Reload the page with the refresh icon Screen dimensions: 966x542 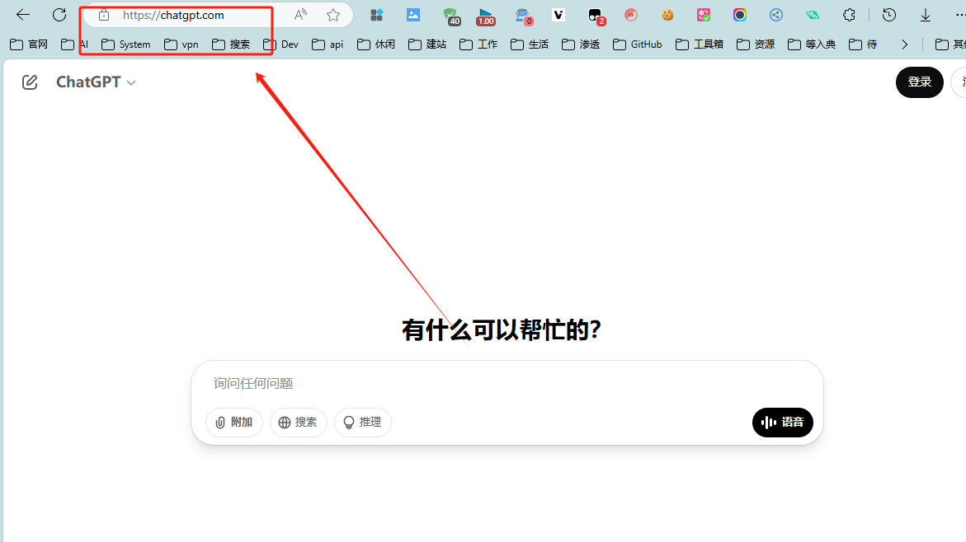point(59,15)
